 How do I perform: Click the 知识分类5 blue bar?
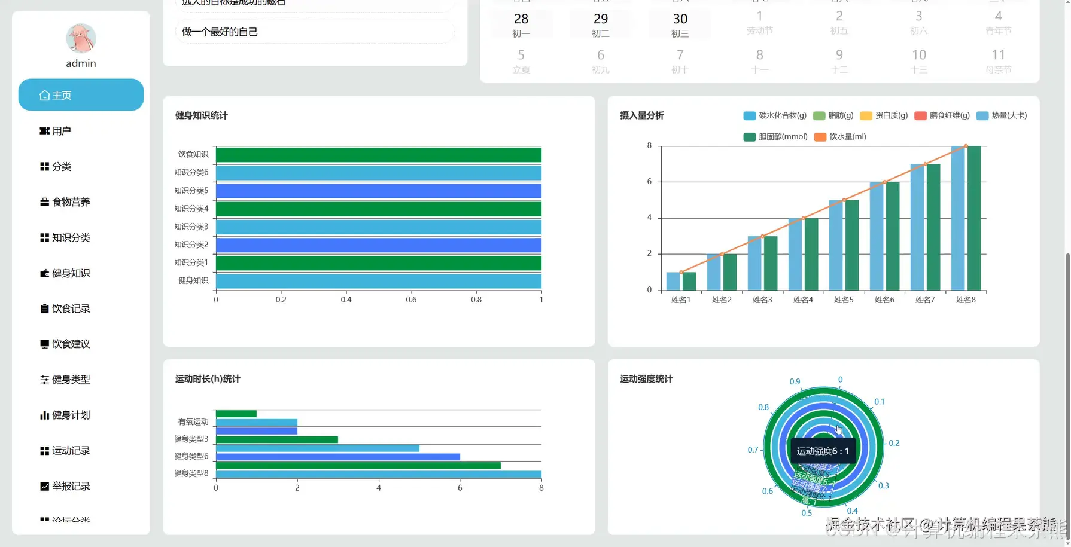pyautogui.click(x=379, y=191)
